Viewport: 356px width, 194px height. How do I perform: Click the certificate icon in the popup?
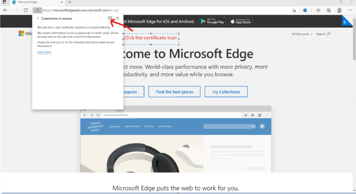pyautogui.click(x=110, y=18)
